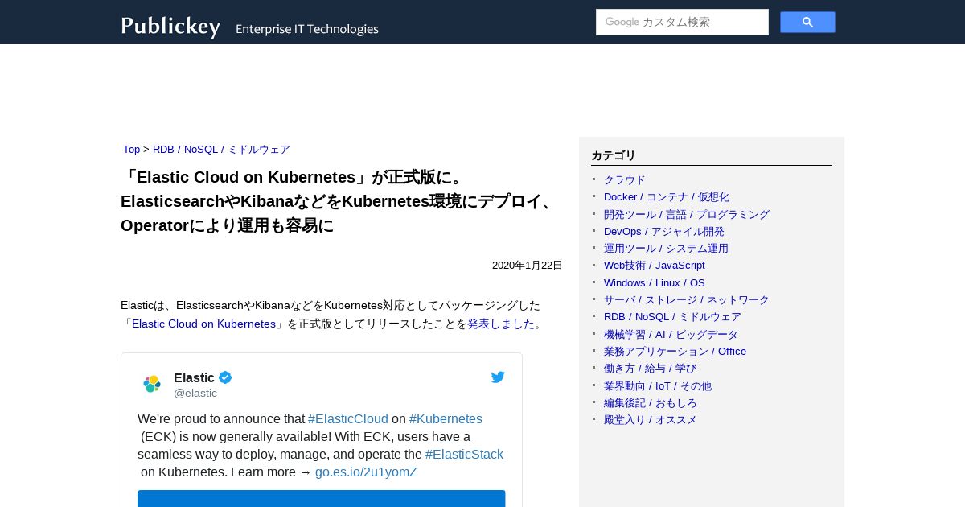Viewport: 965px width, 507px height.
Task: Open 殿堂入り / オススメ category
Action: [651, 420]
